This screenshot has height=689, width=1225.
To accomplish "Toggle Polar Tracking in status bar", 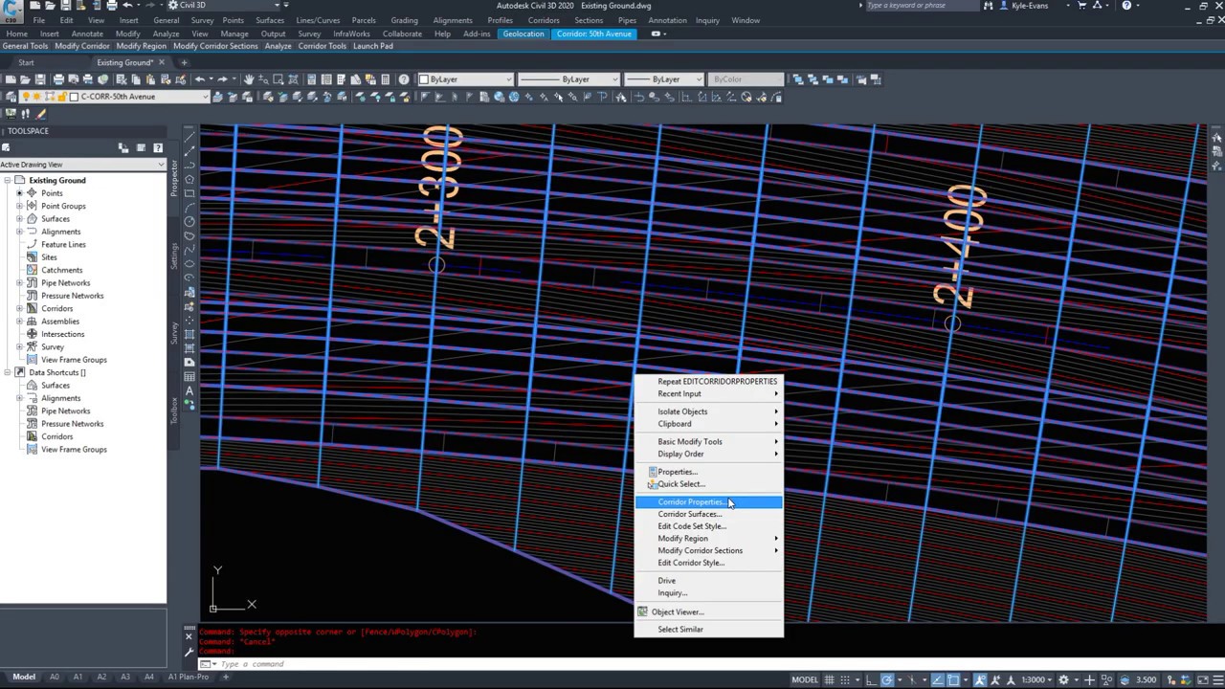I will click(x=888, y=679).
